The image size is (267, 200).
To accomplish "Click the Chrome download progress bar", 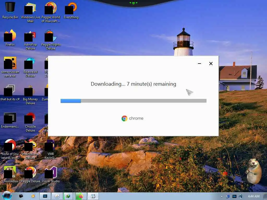I will pos(133,101).
